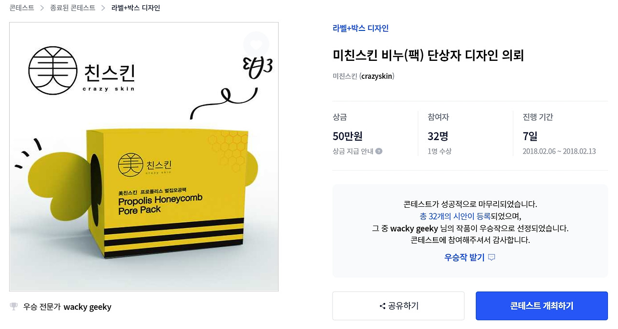Click breadcrumb chevron after 종료된 콘테스트
Screen dimensions: 618x329
tap(103, 8)
